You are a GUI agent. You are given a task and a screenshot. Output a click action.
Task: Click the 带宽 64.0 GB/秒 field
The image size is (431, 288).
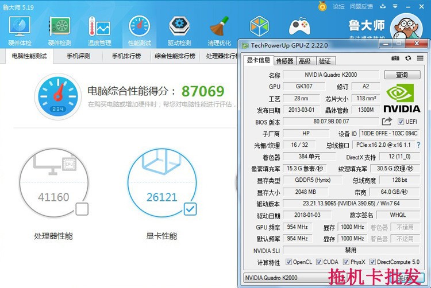pos(395,192)
